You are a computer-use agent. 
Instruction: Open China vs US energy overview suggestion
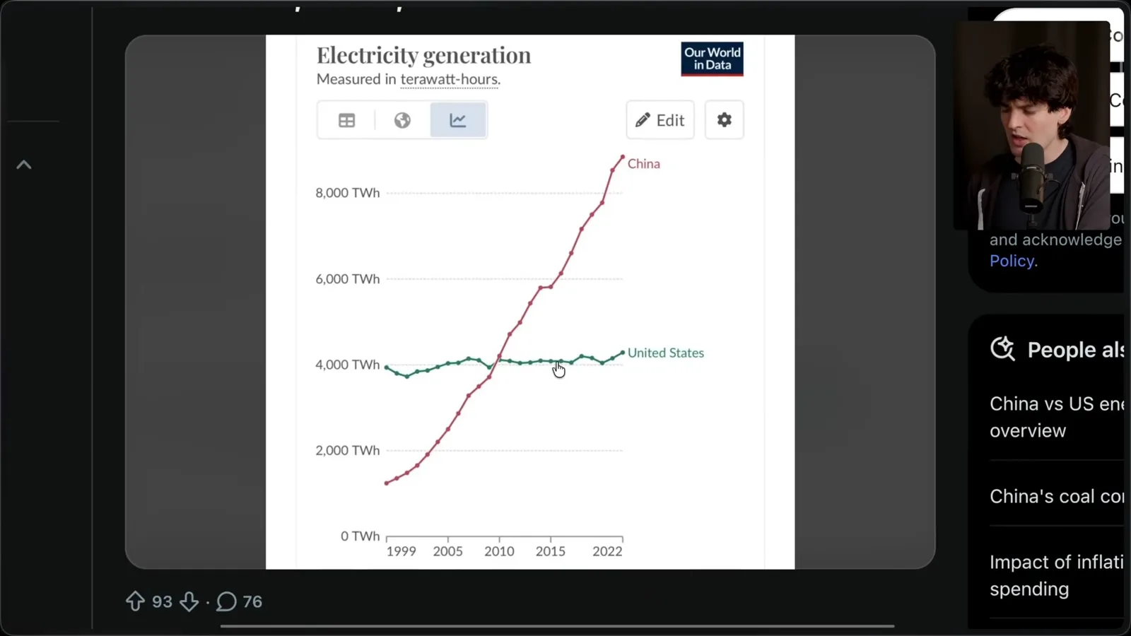[1056, 417]
